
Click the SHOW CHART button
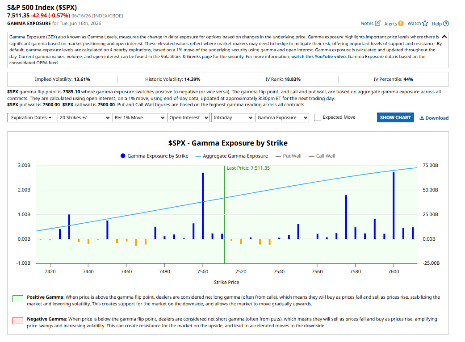coord(395,117)
